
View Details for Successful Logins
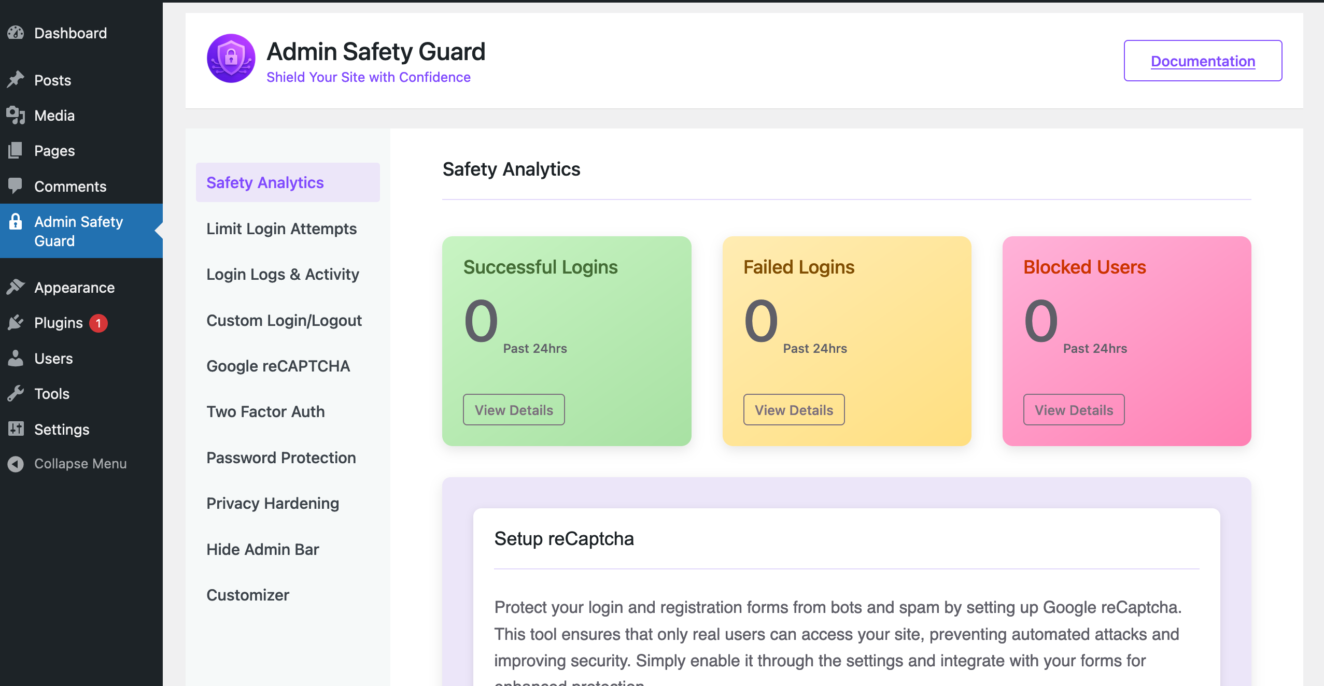[514, 410]
